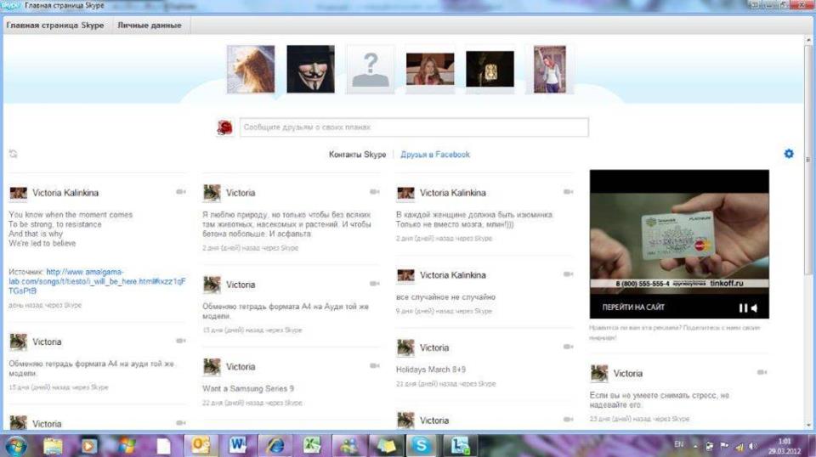Select the question-mark placeholder contact thumbnail
816x457 pixels.
pyautogui.click(x=371, y=69)
